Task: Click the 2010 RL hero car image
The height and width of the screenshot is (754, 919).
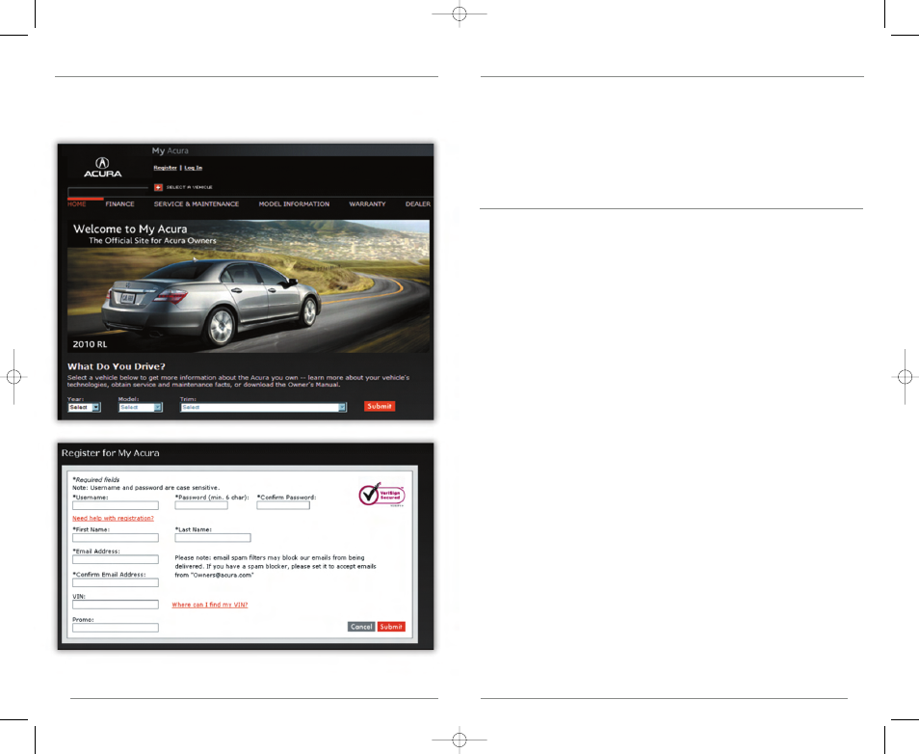Action: 249,286
